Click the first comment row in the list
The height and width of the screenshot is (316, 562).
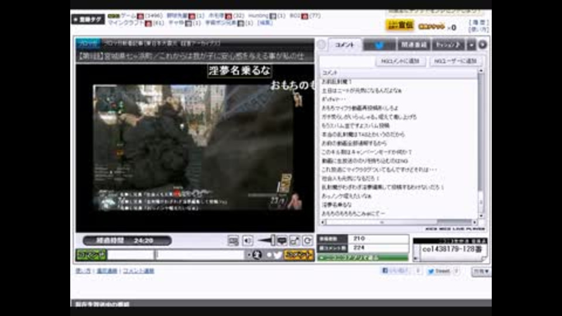398,82
